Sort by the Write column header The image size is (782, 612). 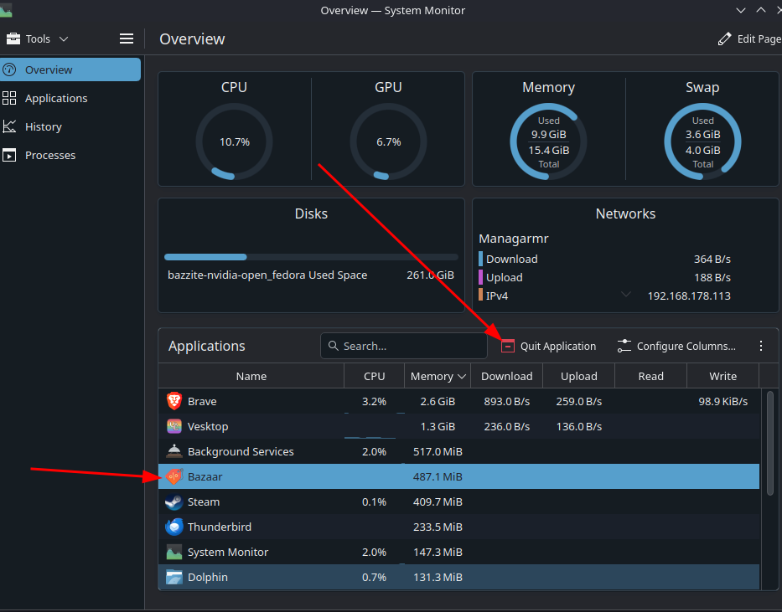click(x=722, y=376)
